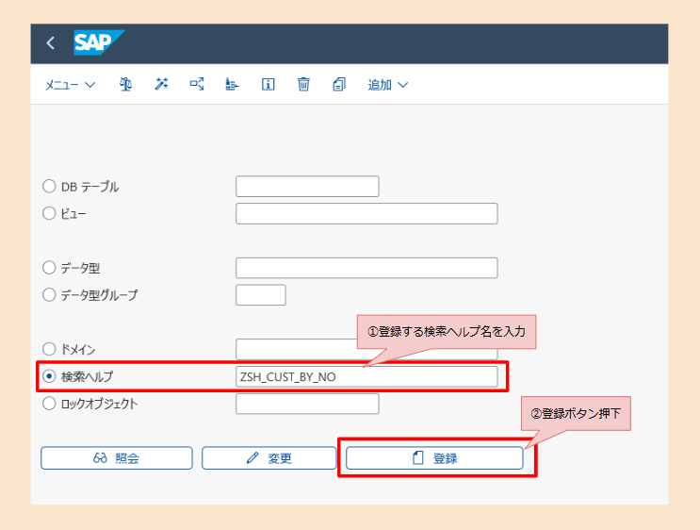
Task: Click the SAP logo
Action: [x=98, y=43]
